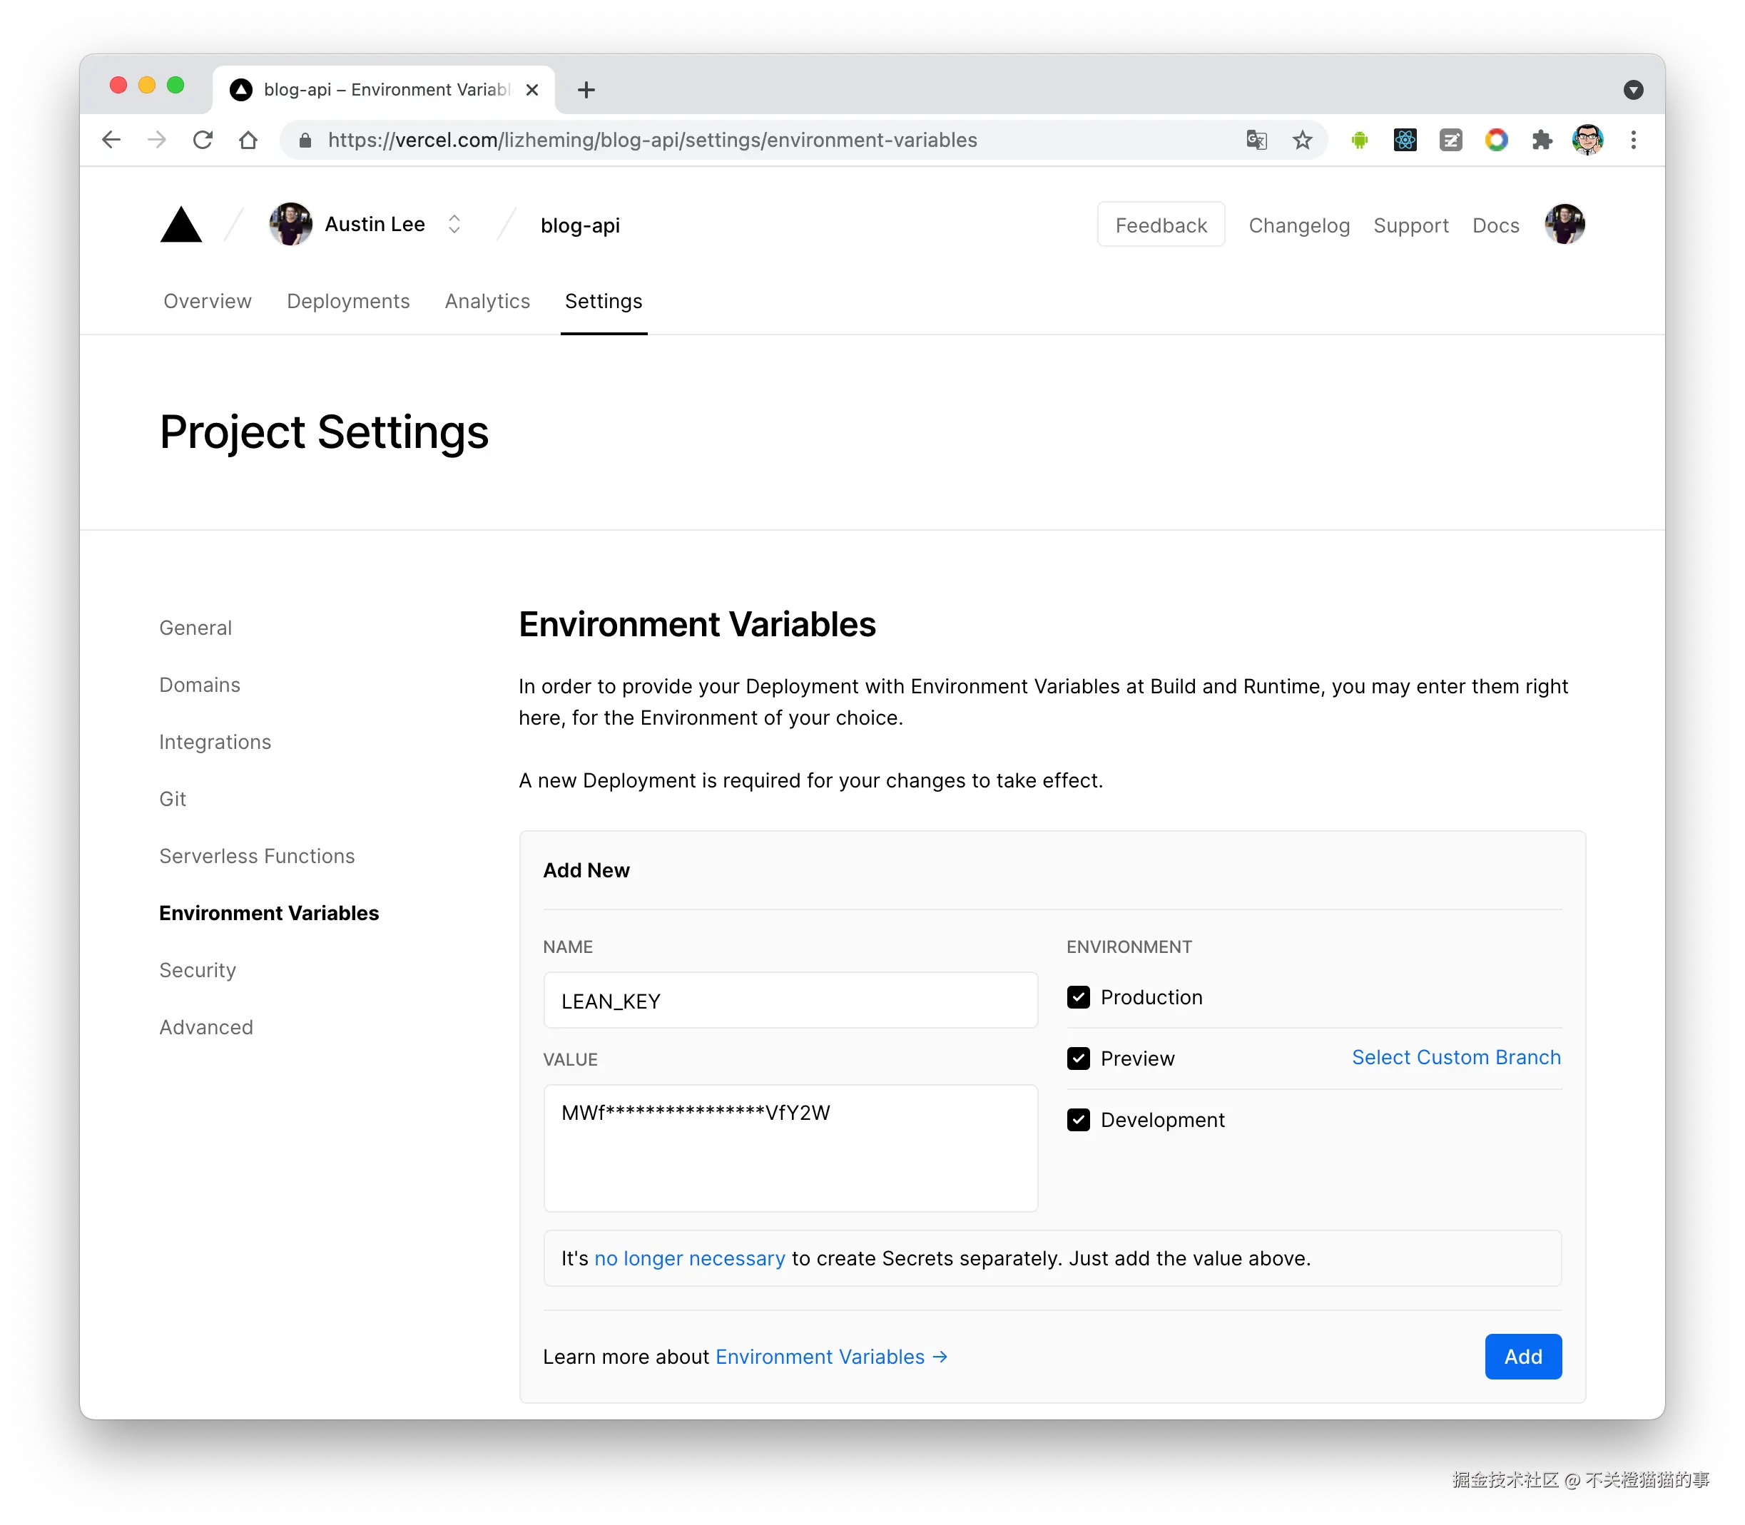The height and width of the screenshot is (1525, 1745).
Task: Open Security settings in the sidebar
Action: click(198, 970)
